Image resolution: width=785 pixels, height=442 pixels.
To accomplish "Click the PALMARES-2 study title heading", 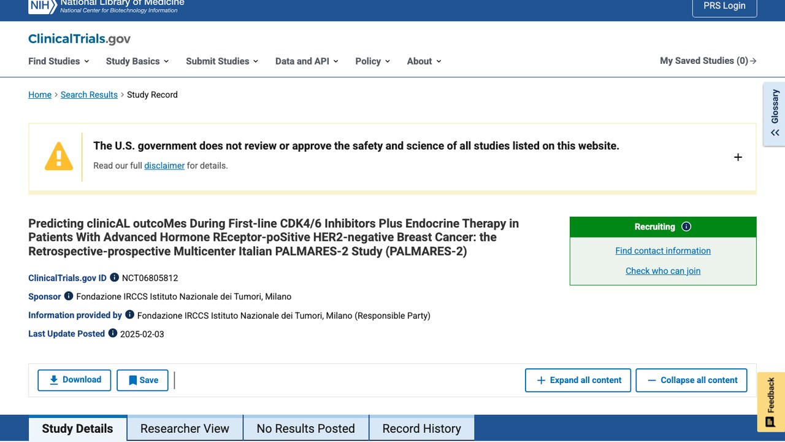I will (274, 237).
